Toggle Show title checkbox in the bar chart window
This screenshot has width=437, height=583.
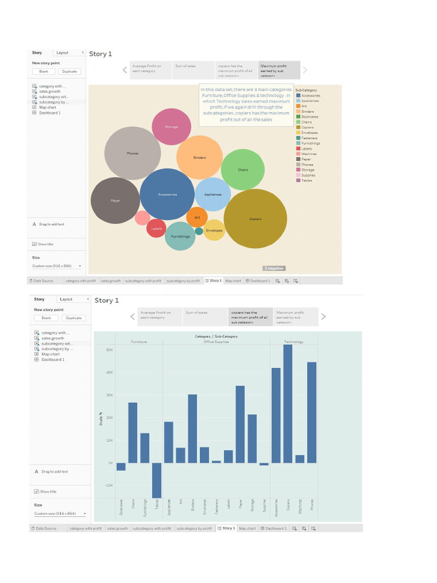tap(36, 491)
